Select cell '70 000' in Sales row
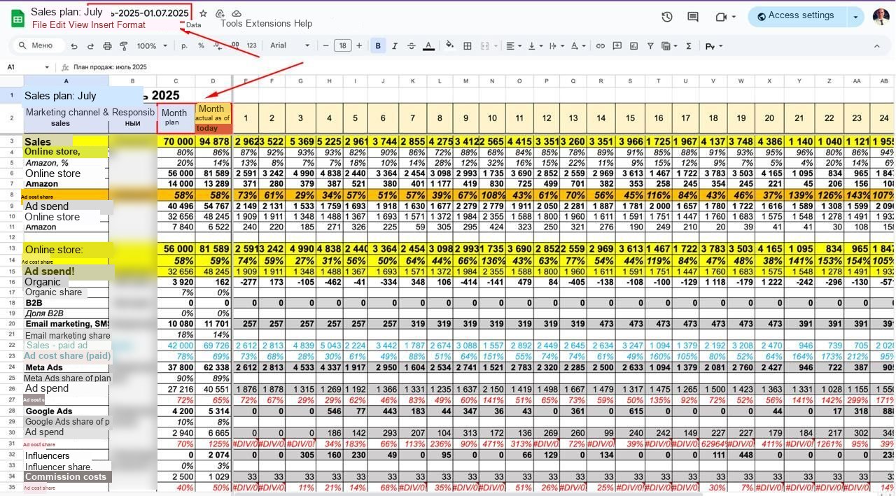The height and width of the screenshot is (496, 896). click(x=176, y=142)
